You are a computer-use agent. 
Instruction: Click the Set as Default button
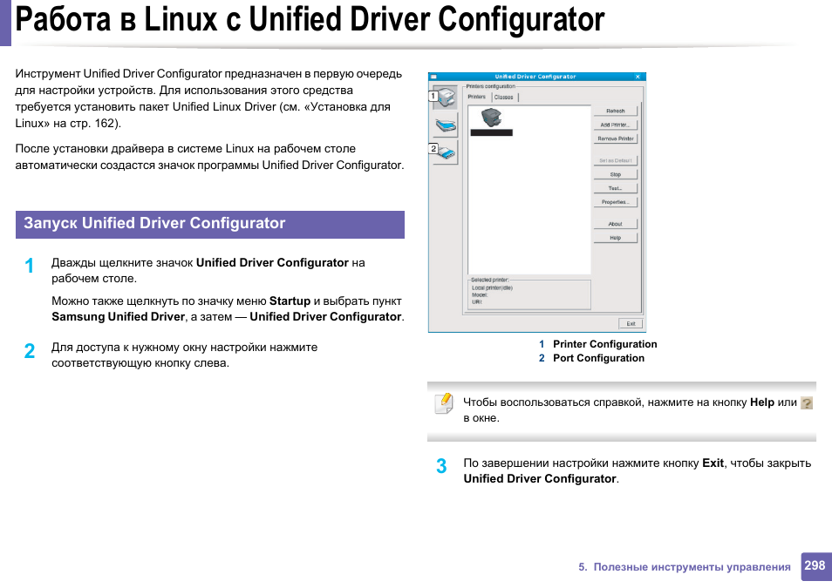(x=616, y=160)
